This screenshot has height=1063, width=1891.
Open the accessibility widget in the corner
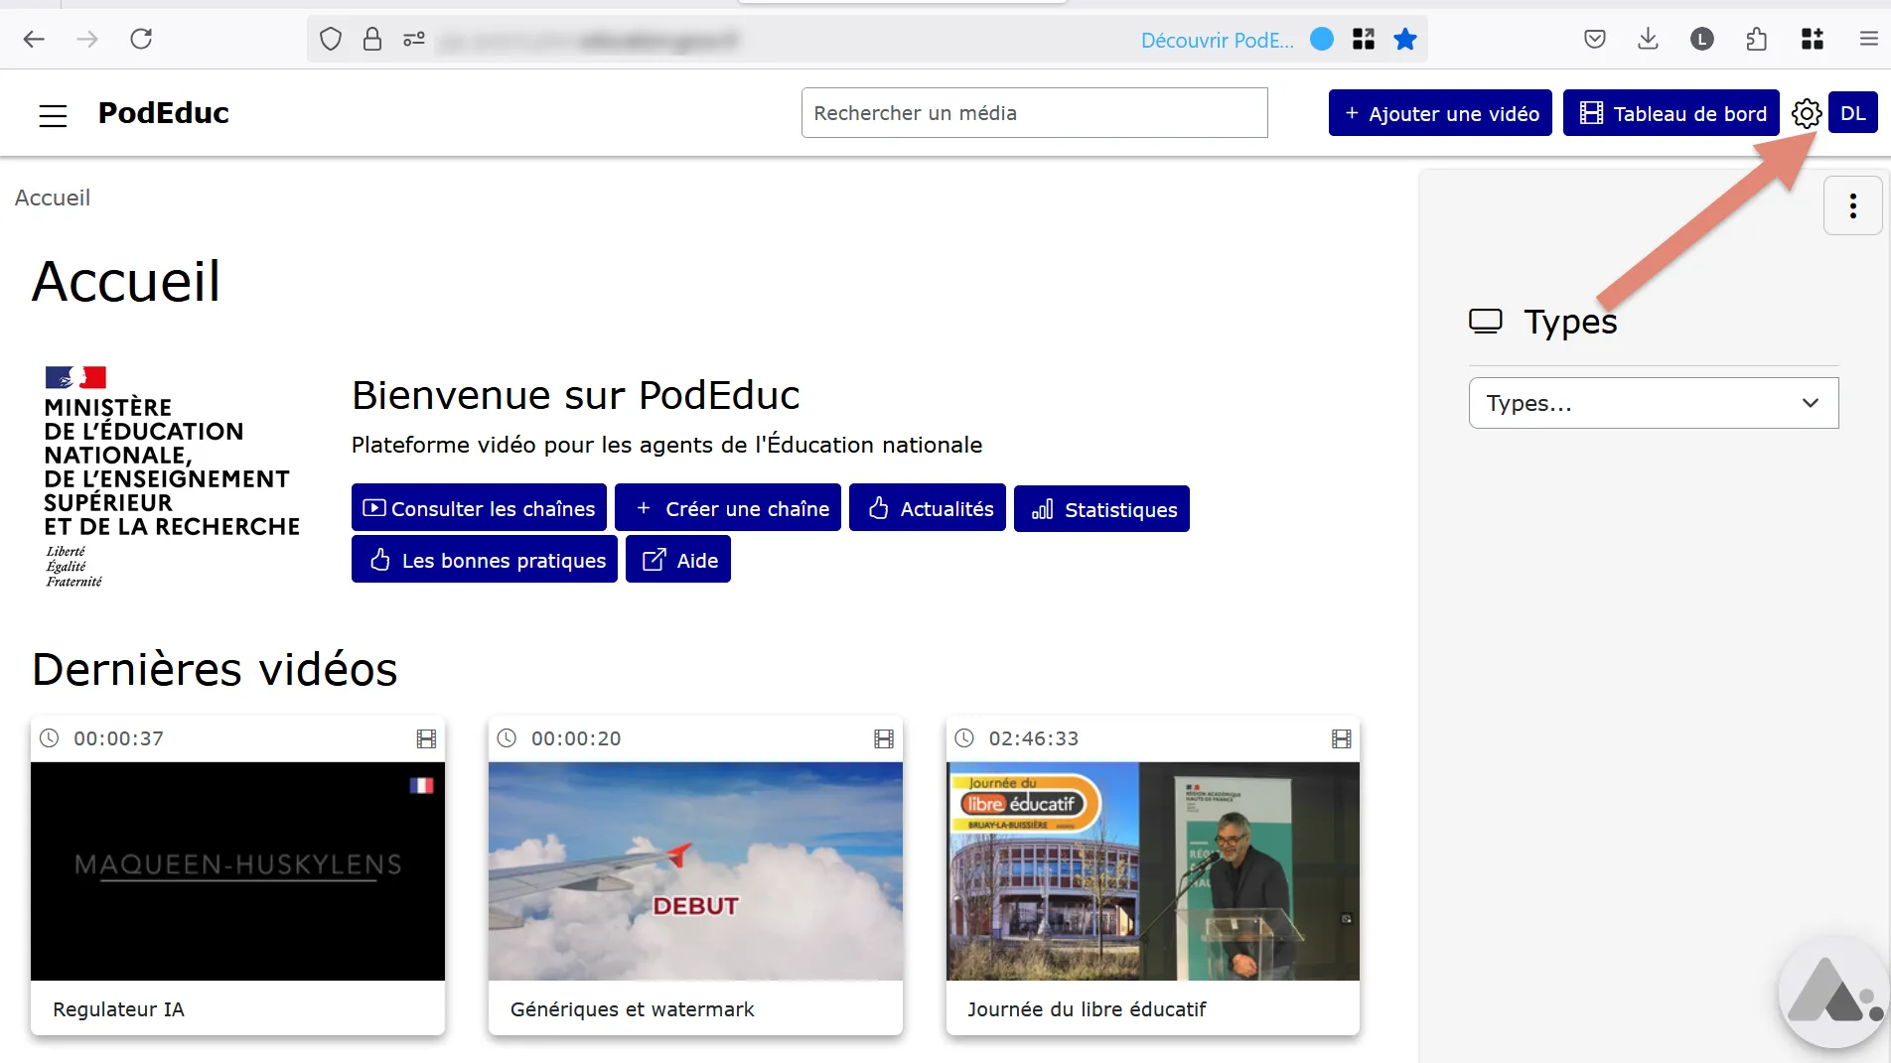1833,993
